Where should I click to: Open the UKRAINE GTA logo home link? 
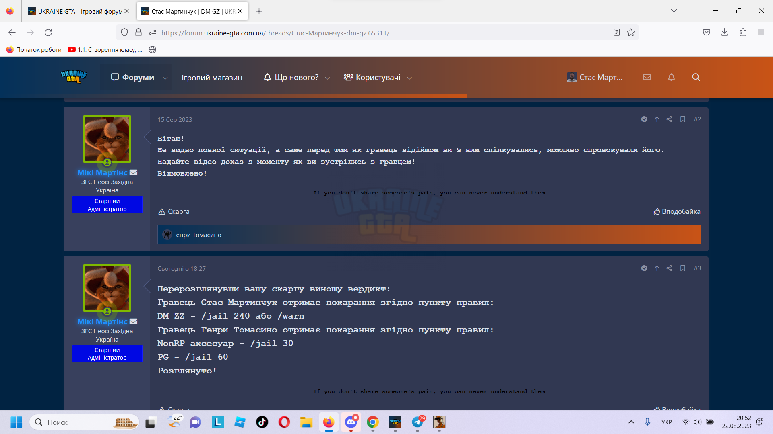point(74,77)
